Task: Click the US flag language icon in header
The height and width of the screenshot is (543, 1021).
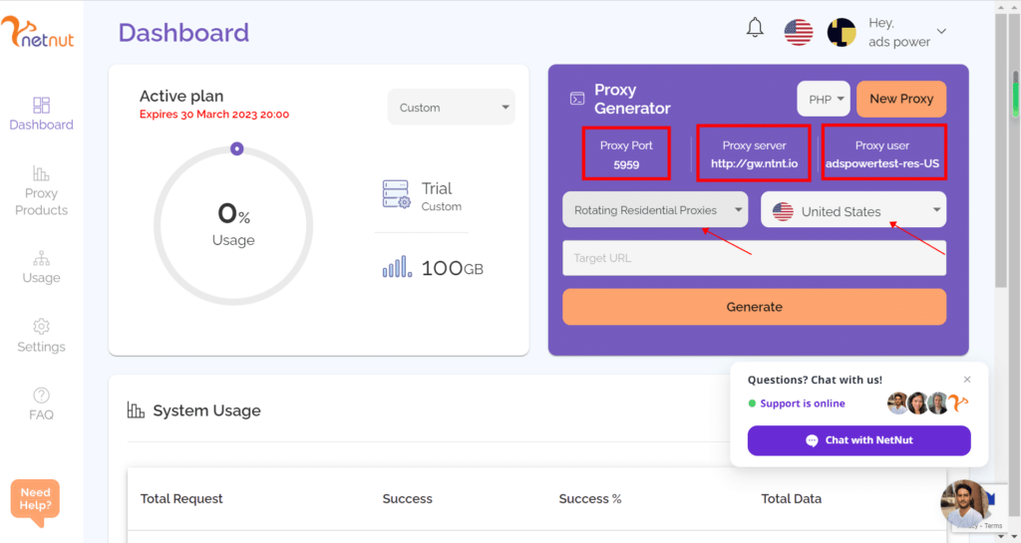Action: (x=799, y=32)
